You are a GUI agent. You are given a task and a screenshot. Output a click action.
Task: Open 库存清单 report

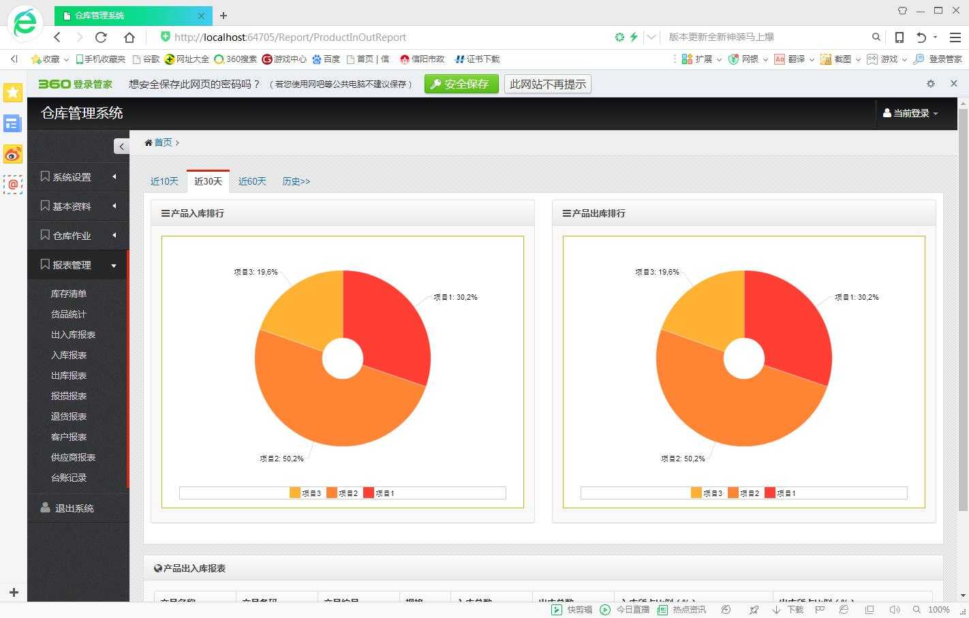pos(69,294)
